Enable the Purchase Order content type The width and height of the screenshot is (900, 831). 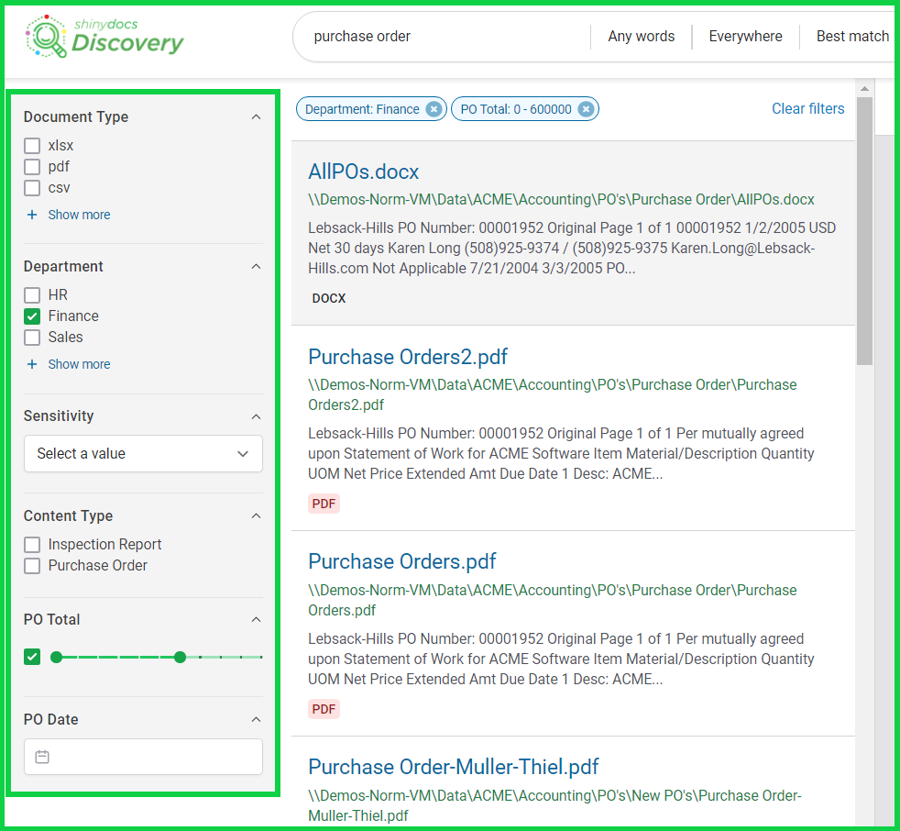click(32, 566)
